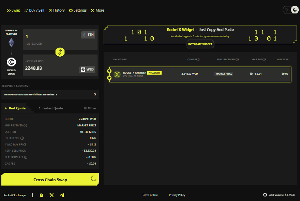Show info for Gas Fee column header
Screen dimensions: 300x201
[264, 60]
